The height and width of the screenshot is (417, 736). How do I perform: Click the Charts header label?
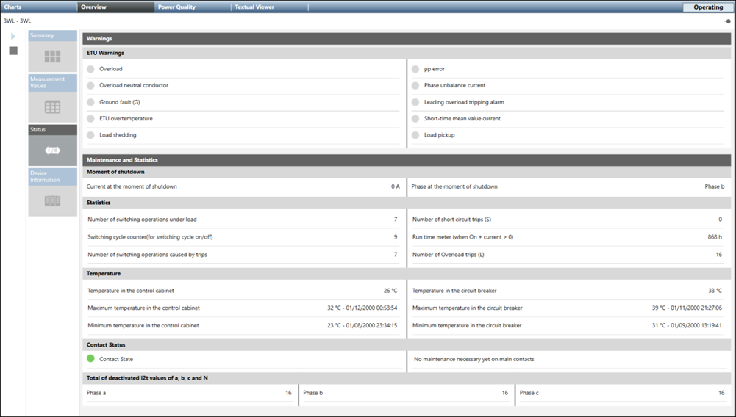[x=13, y=7]
